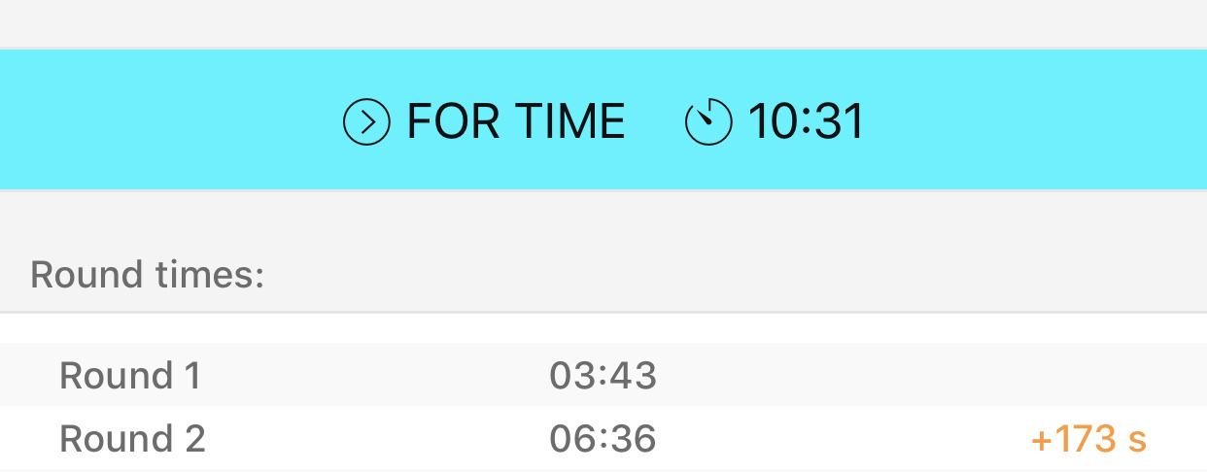Click the cyan banner left of the arrow icon
The height and width of the screenshot is (472, 1207).
(x=165, y=122)
